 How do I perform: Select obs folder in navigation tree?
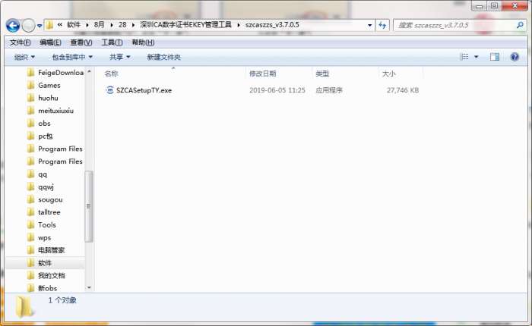pyautogui.click(x=44, y=124)
